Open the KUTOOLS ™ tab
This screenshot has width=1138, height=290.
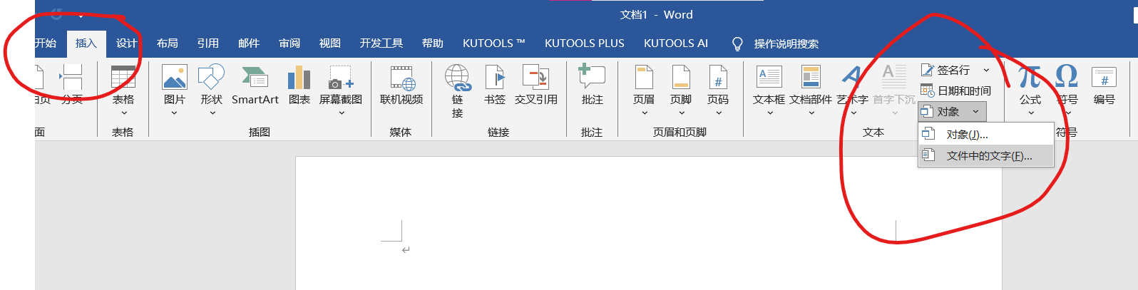coord(494,43)
